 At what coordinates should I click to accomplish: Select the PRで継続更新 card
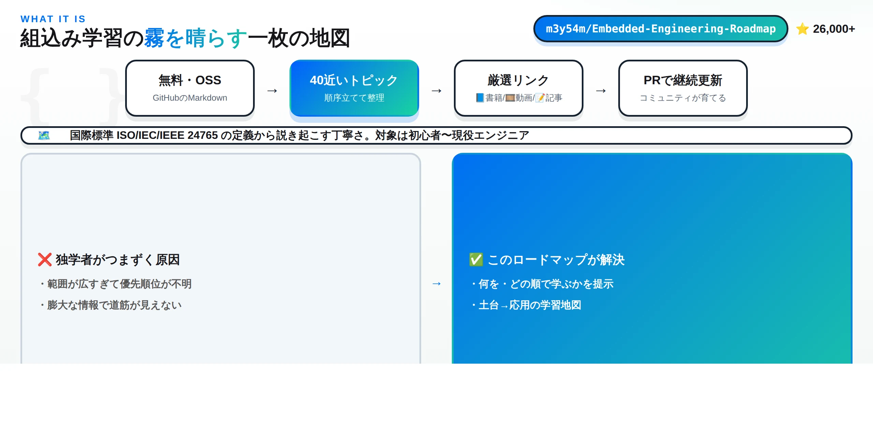coord(683,88)
